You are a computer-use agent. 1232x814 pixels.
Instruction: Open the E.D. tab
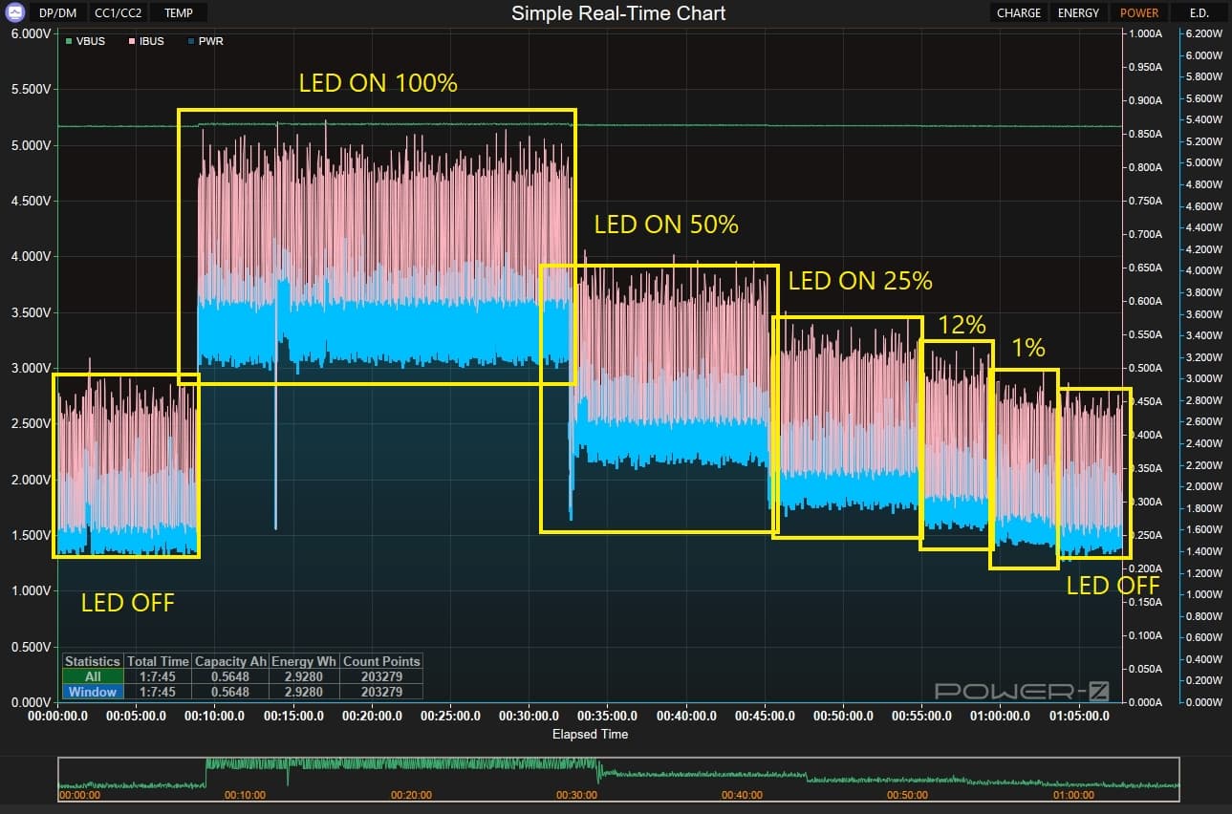1199,13
